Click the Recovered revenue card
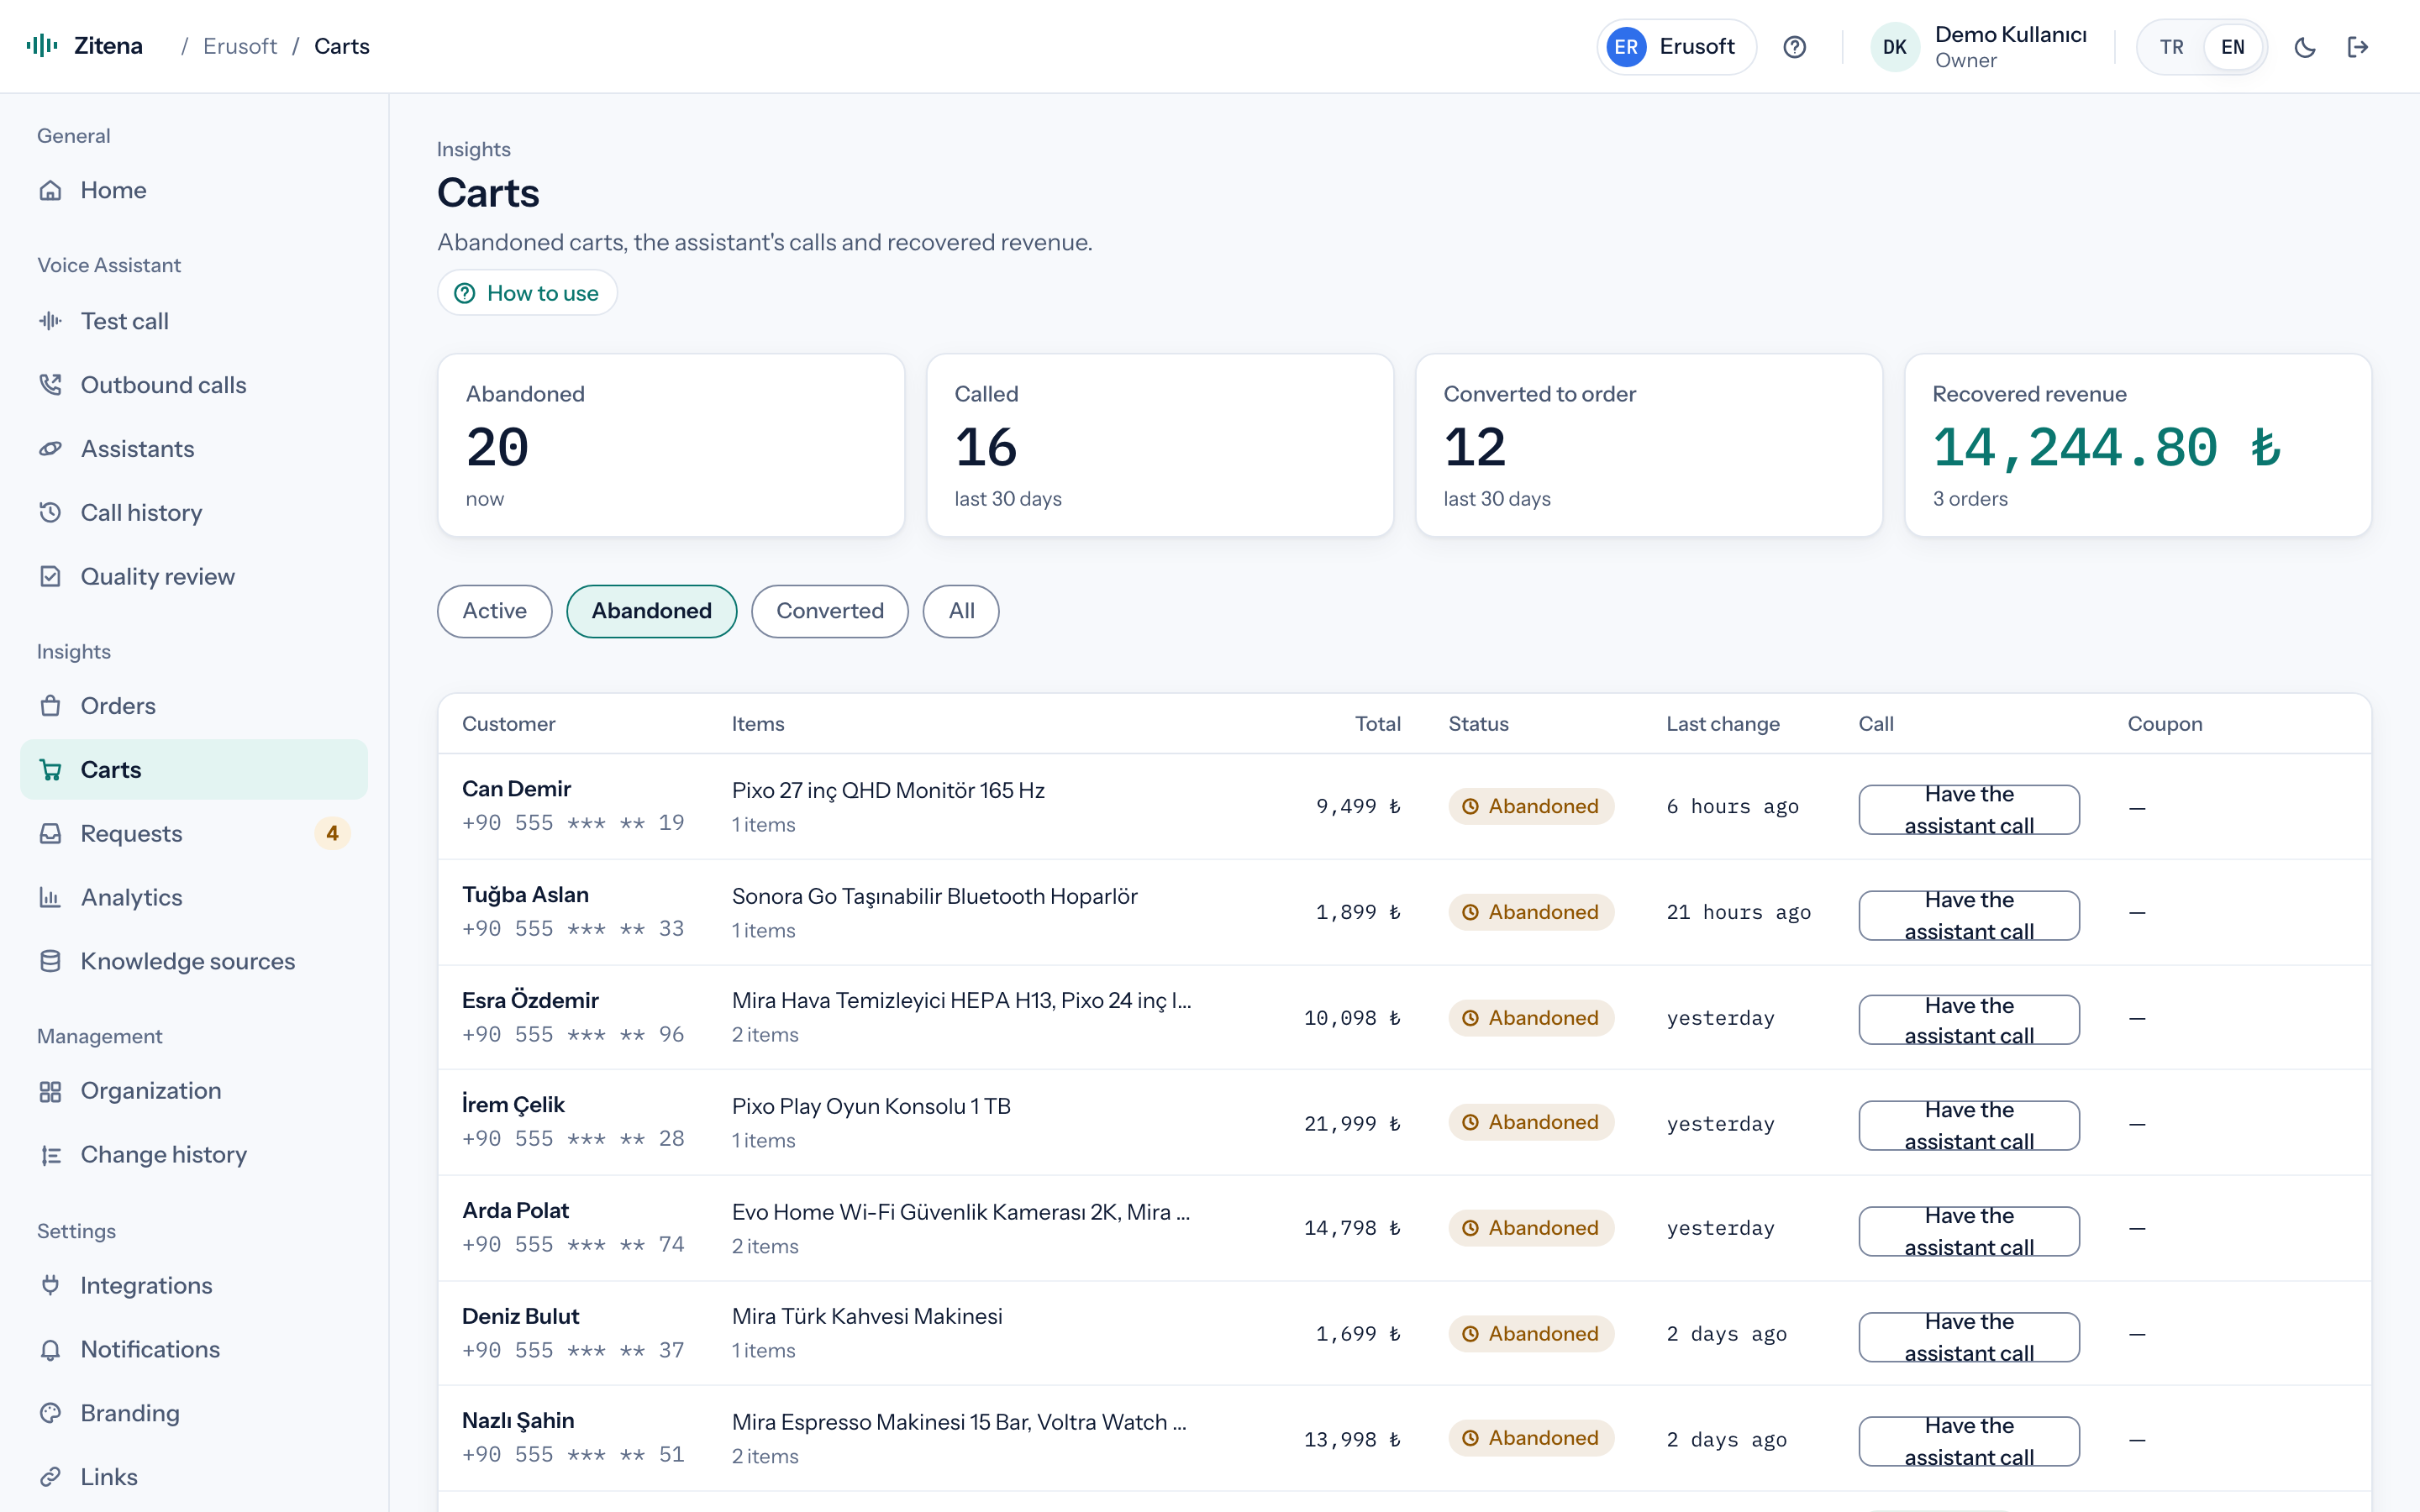The image size is (2420, 1512). coord(2138,445)
